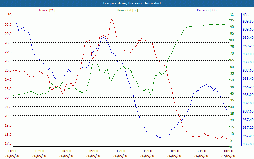
Task: Click the 938,00 pressure axis value
Action: point(248,95)
